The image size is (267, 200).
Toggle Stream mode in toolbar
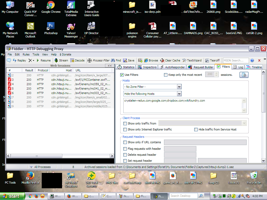point(61,60)
